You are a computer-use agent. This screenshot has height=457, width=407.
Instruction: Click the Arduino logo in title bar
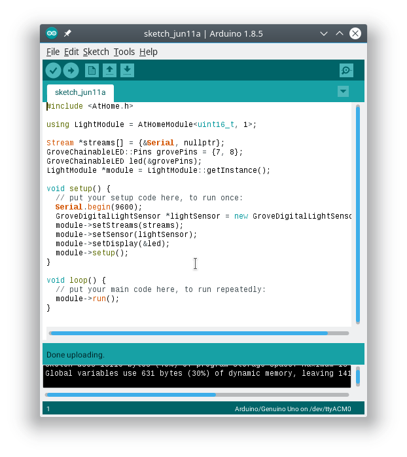52,33
